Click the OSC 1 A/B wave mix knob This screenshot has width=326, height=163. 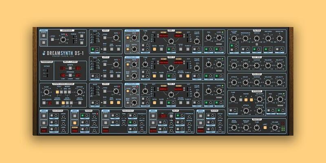coord(171,42)
